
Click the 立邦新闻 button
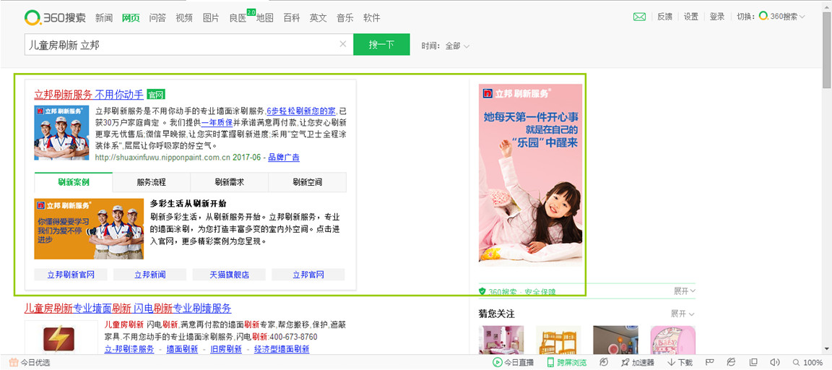(x=149, y=275)
